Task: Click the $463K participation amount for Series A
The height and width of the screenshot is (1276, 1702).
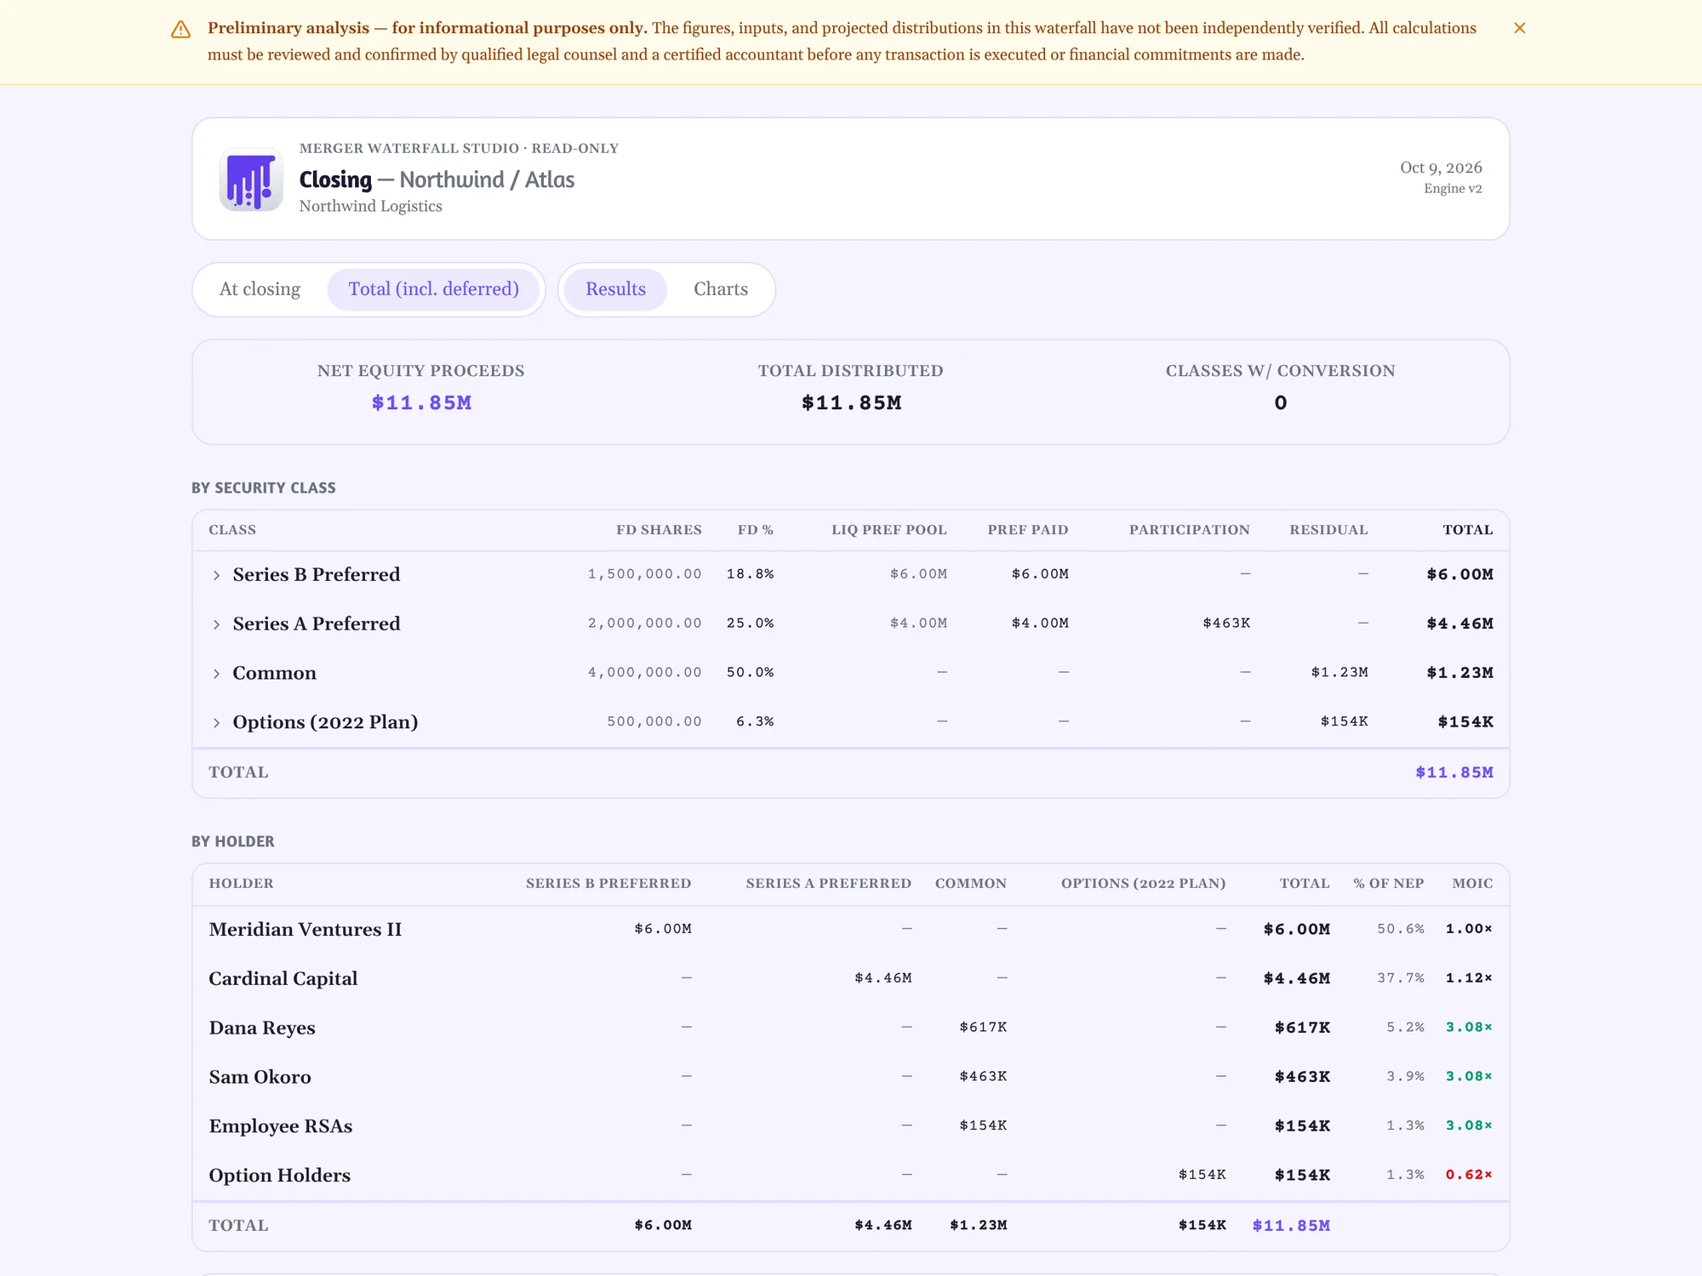Action: click(1226, 624)
